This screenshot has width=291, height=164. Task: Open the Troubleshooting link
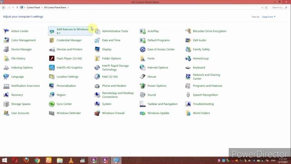(203, 104)
